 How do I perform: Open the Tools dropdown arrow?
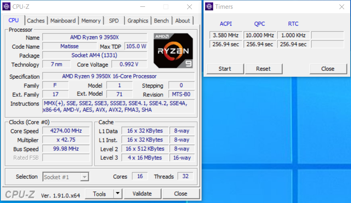pyautogui.click(x=118, y=194)
